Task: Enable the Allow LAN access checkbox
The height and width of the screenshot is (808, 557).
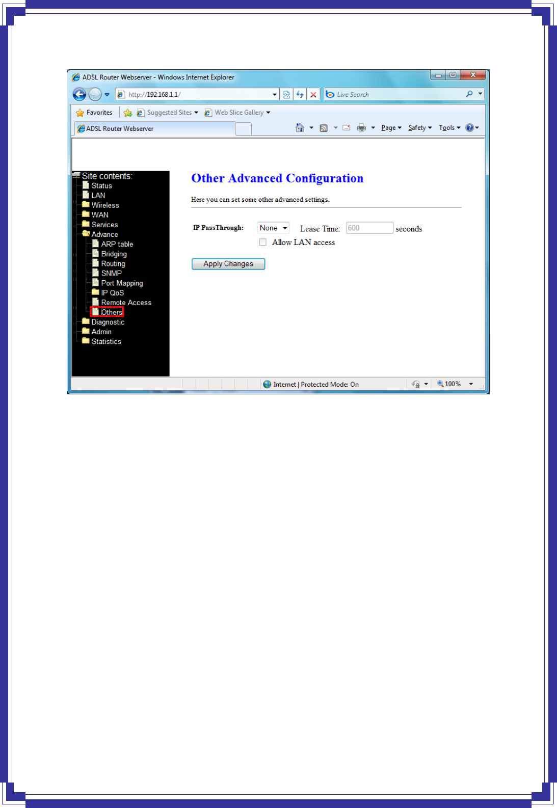Action: click(263, 243)
